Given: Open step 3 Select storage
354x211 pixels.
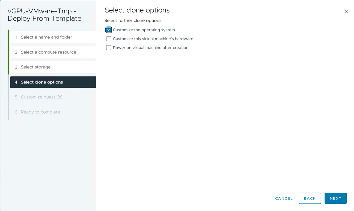Looking at the screenshot, I should tap(35, 67).
